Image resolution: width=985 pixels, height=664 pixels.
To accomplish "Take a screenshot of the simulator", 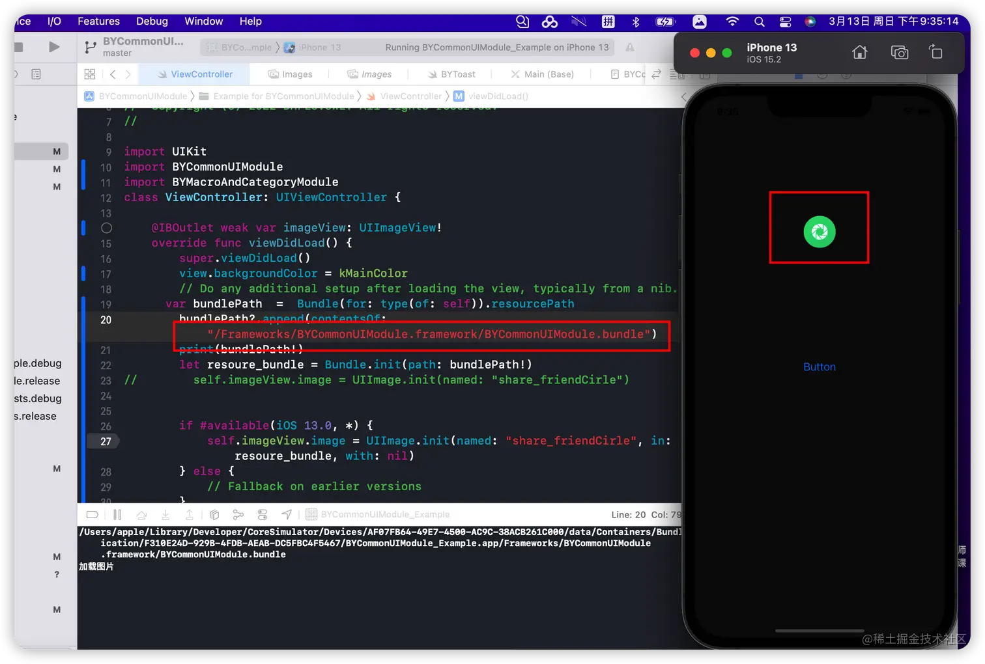I will coord(900,52).
